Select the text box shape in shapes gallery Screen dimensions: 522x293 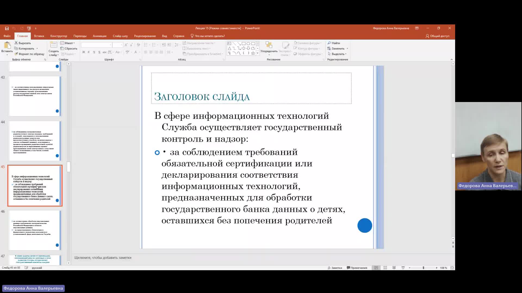click(x=229, y=43)
